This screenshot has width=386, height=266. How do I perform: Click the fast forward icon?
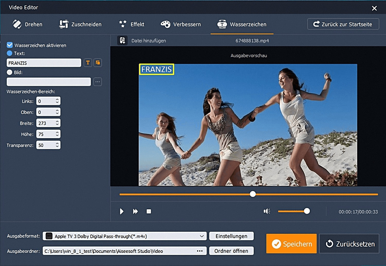(x=135, y=211)
